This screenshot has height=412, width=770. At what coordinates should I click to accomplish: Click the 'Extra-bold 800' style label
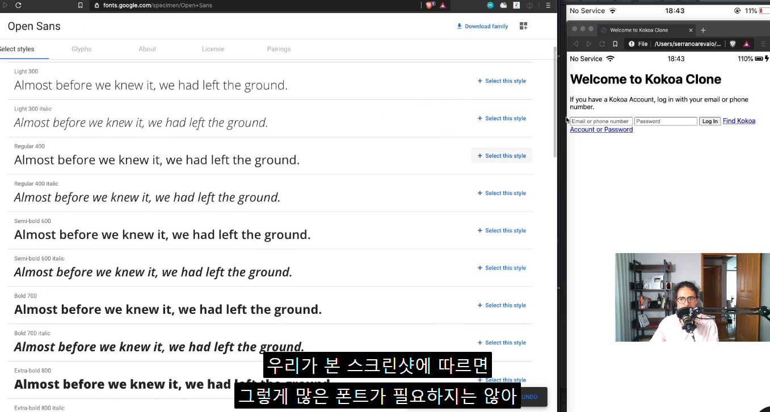click(x=32, y=371)
